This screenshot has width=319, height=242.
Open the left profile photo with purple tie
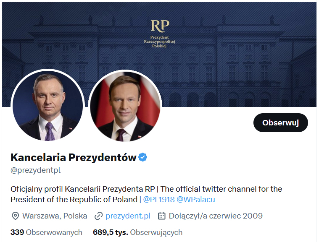pyautogui.click(x=47, y=105)
